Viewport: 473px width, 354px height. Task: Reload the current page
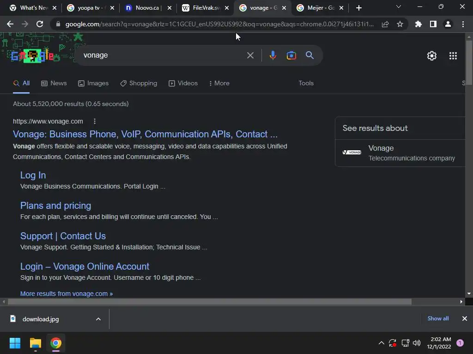coord(40,24)
